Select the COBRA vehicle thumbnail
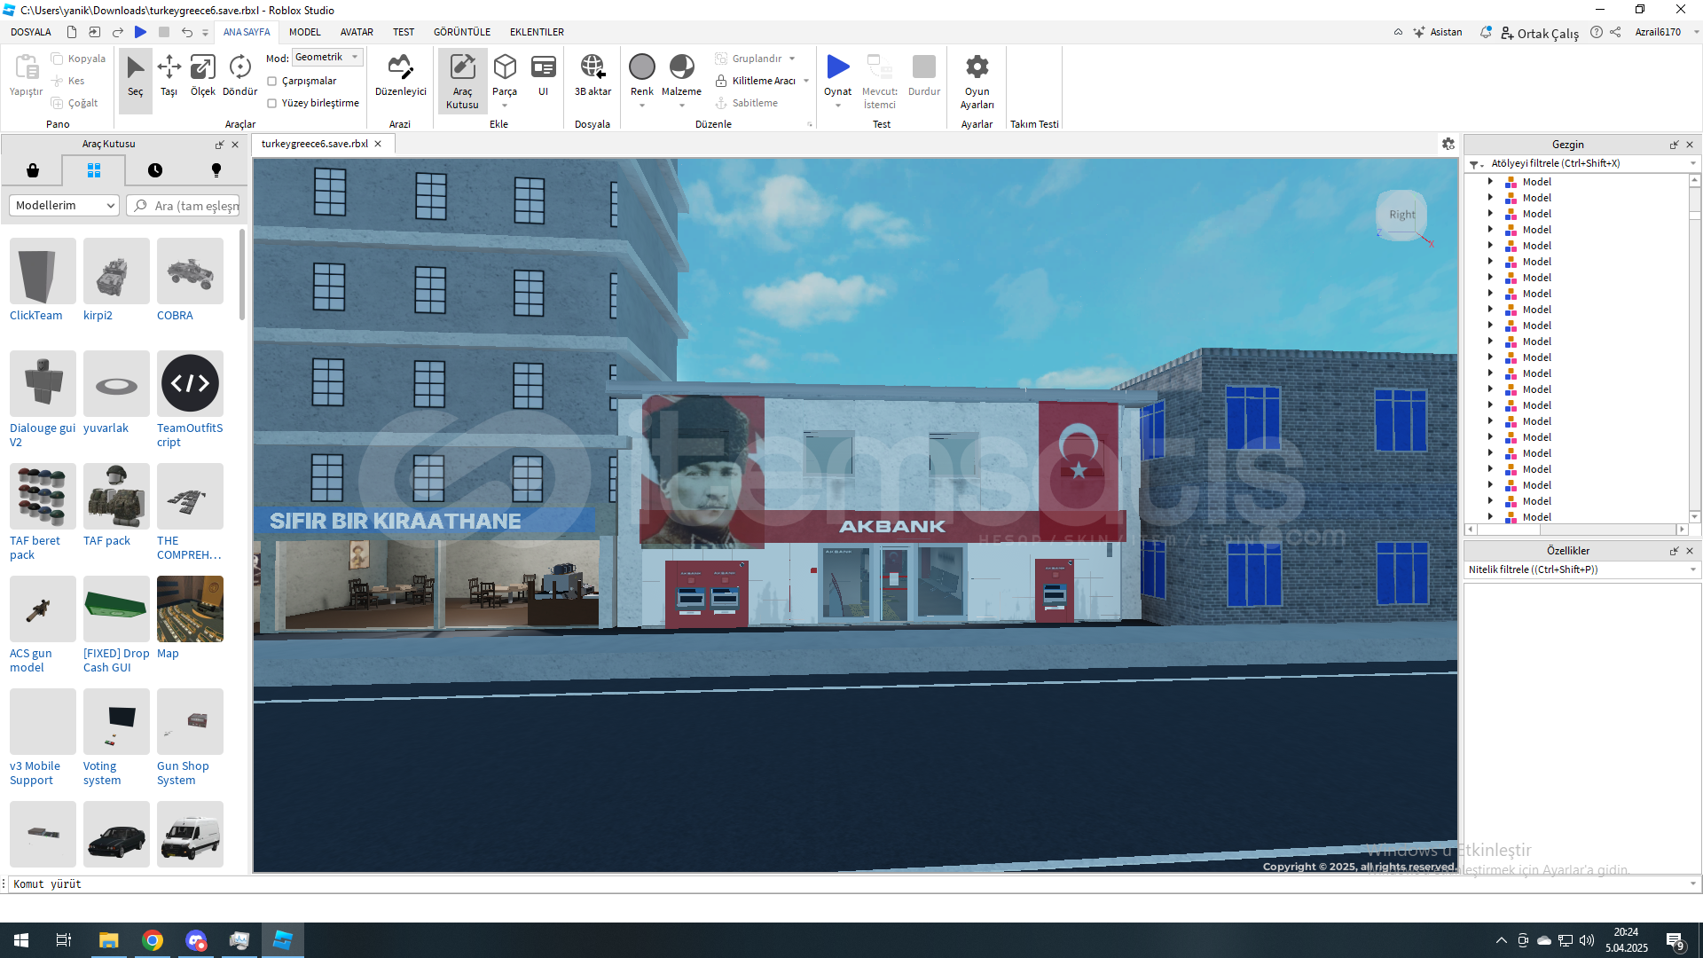The image size is (1703, 958). coord(190,271)
